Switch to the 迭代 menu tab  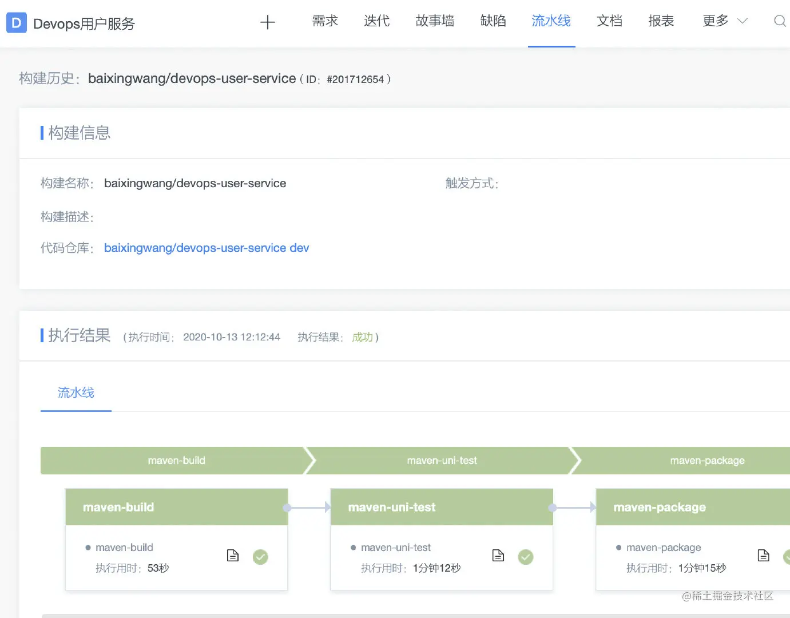(377, 21)
